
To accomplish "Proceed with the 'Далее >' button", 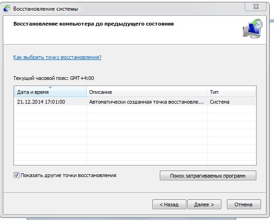I will pos(204,204).
